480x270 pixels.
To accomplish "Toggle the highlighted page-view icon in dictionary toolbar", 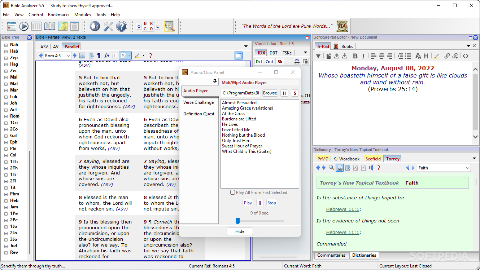I will (340, 168).
